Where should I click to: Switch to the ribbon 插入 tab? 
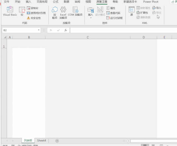[29, 2]
